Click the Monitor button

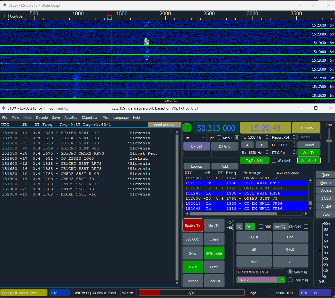326,182
